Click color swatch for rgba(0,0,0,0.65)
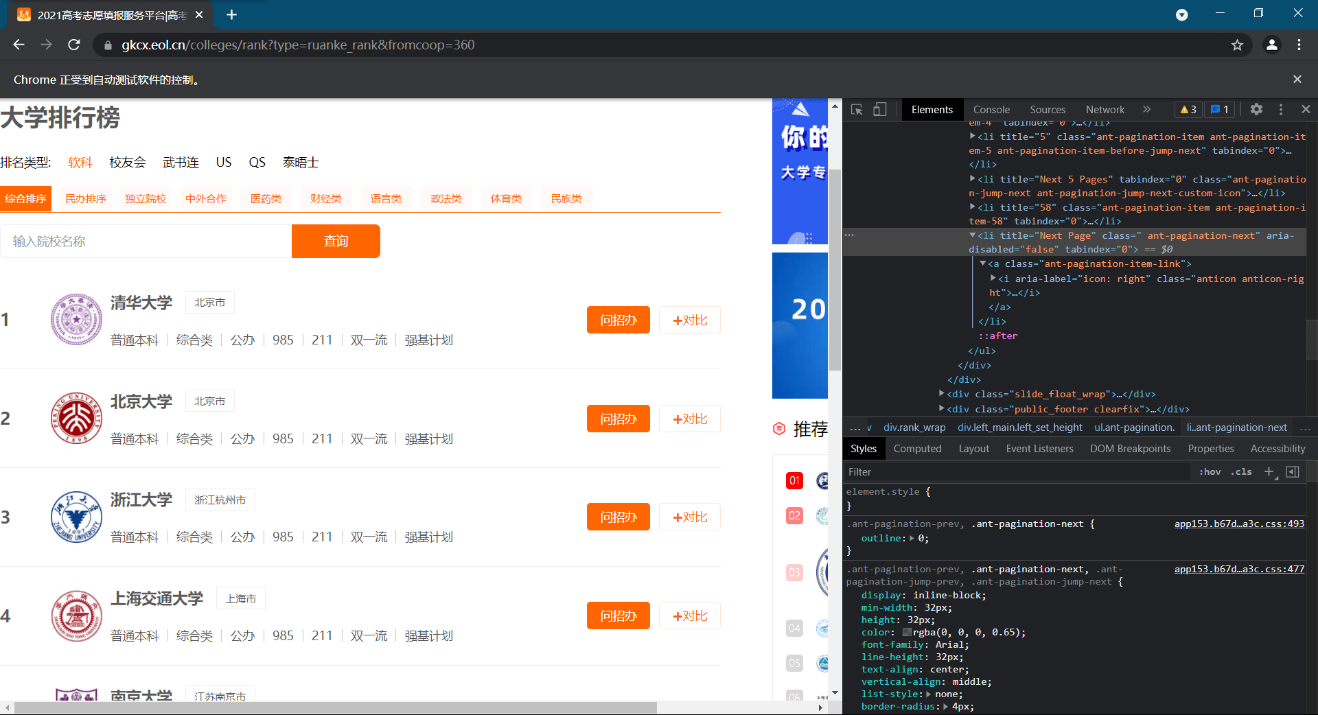Image resolution: width=1318 pixels, height=715 pixels. [x=907, y=632]
